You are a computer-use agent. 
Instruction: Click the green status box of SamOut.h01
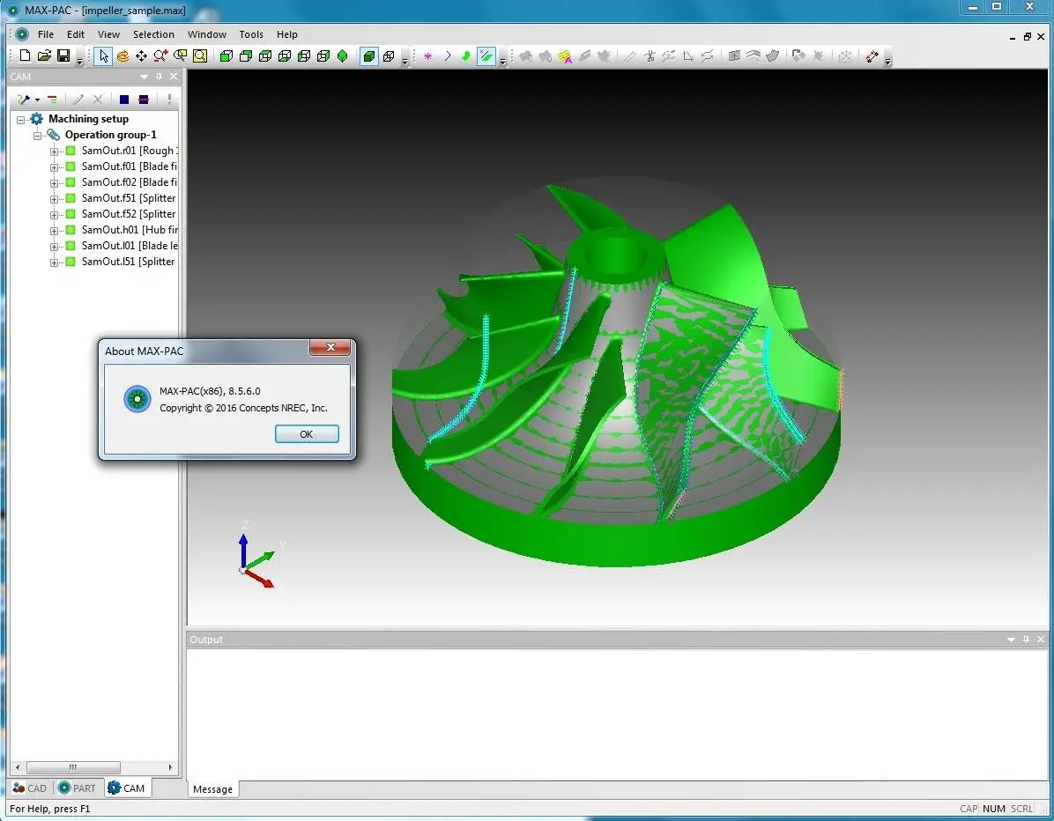pos(71,230)
